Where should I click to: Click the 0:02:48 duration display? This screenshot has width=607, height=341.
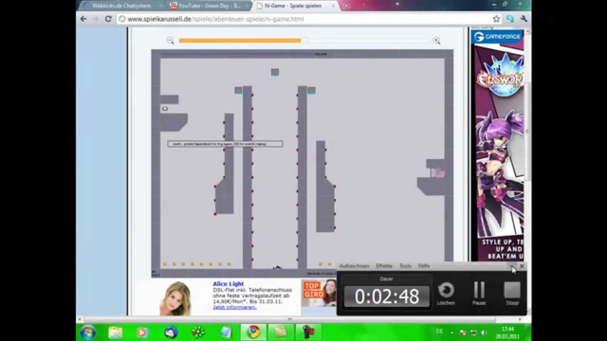tap(387, 296)
